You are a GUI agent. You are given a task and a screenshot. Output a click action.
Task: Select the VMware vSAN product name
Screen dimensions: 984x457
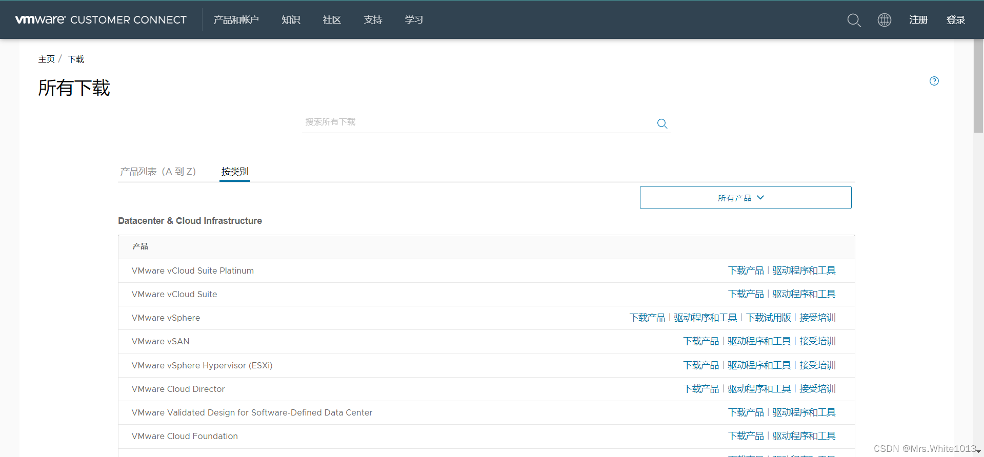tap(160, 341)
